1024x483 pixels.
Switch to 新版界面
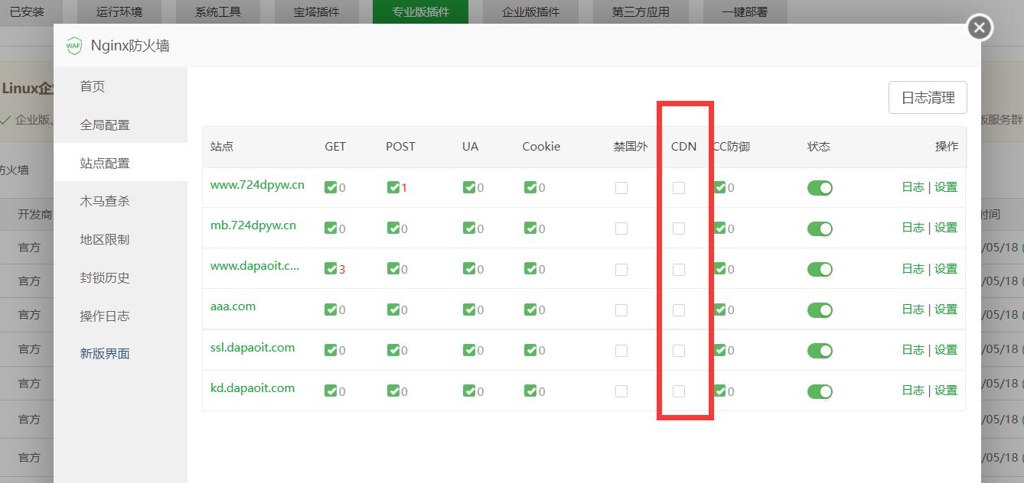(x=105, y=353)
